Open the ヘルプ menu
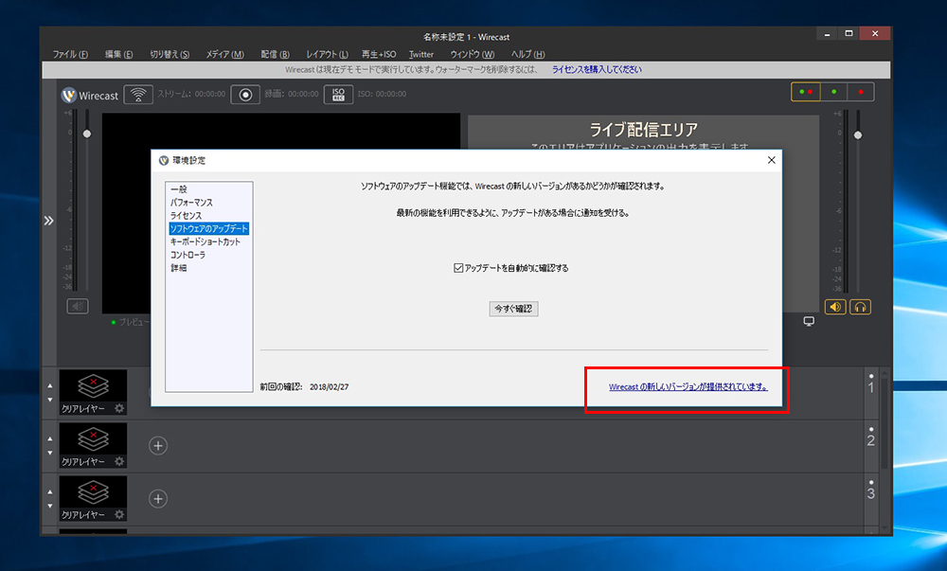The height and width of the screenshot is (571, 947). coord(527,54)
